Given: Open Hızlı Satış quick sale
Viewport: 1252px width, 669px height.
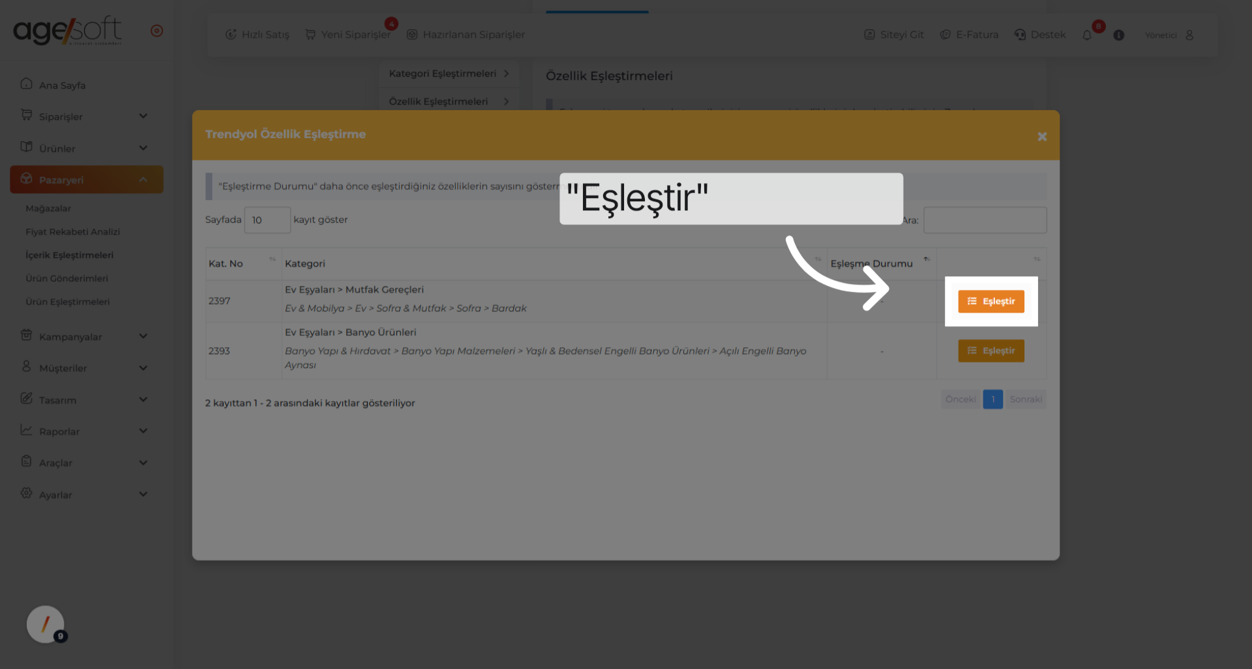Looking at the screenshot, I should point(257,35).
